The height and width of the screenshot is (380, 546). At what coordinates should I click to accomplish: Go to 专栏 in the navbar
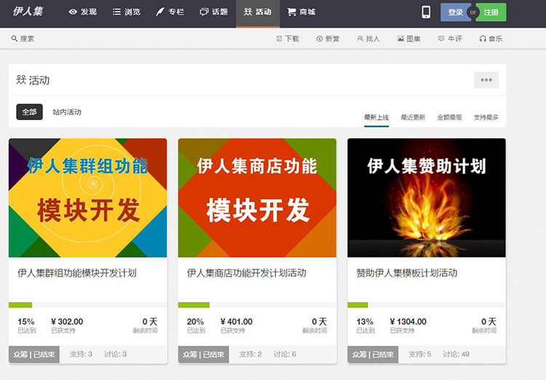click(x=170, y=12)
